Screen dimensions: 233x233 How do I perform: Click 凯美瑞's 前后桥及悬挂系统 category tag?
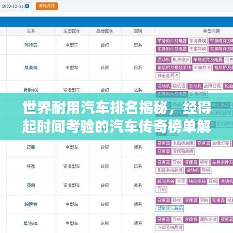point(174,68)
